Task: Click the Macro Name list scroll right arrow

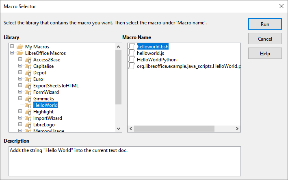Action: click(237, 128)
